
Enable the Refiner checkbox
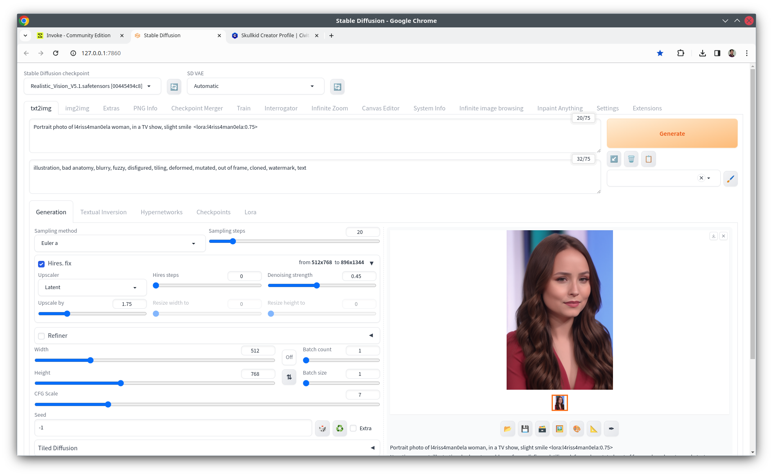41,336
